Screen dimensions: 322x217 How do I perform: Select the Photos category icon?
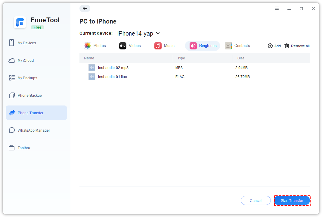coord(88,46)
